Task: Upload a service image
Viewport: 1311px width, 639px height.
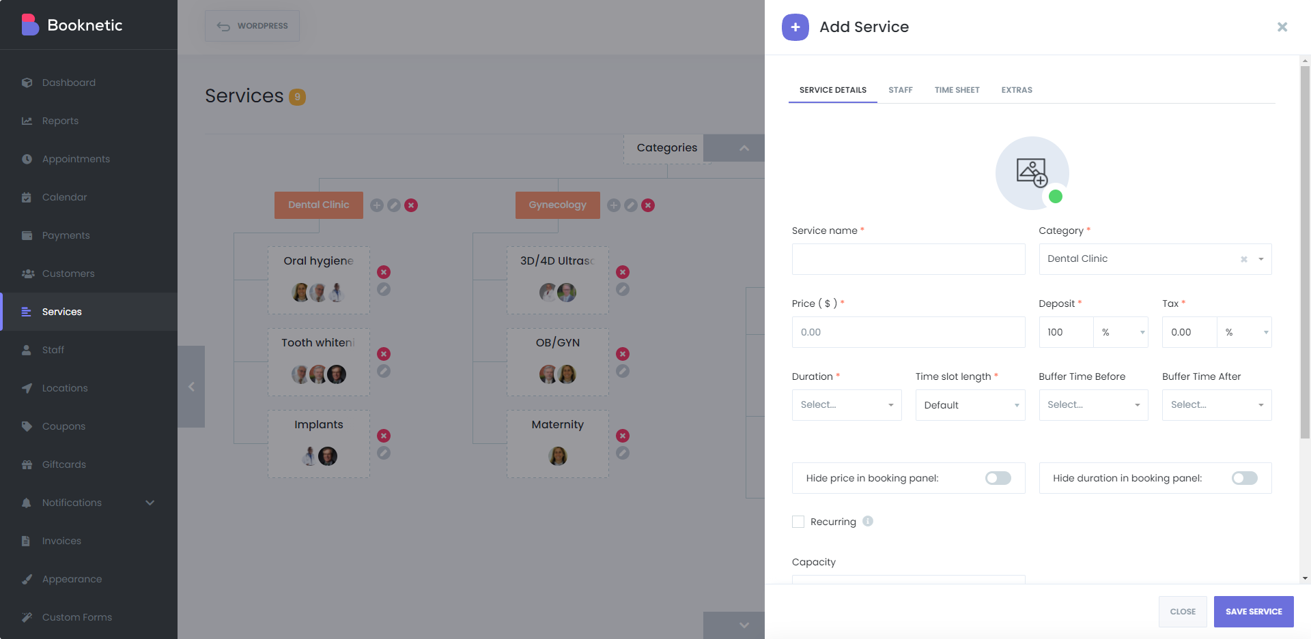Action: pyautogui.click(x=1032, y=173)
